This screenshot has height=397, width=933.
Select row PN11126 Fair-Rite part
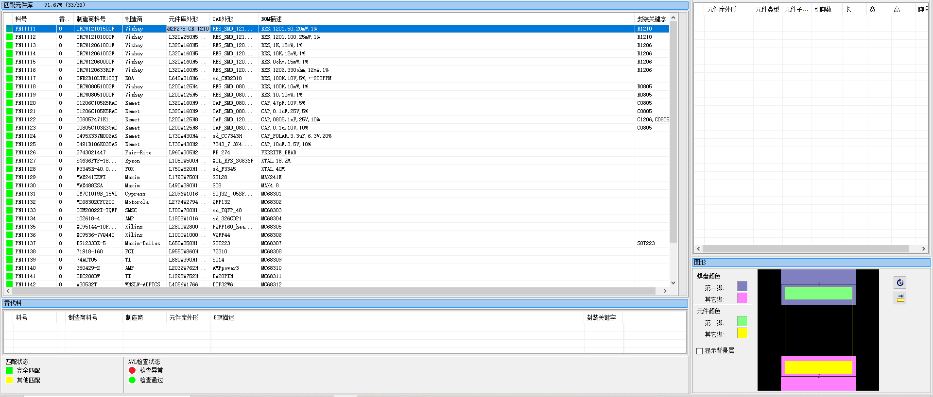pyautogui.click(x=337, y=152)
